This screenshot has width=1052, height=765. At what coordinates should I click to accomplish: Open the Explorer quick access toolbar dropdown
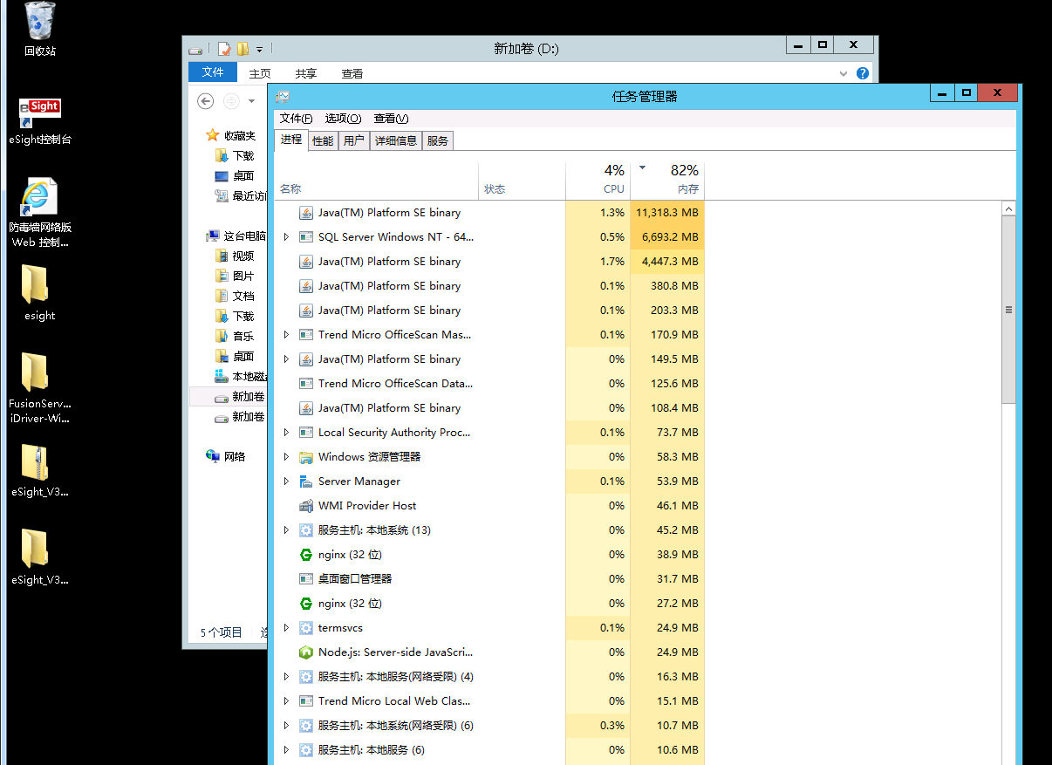[259, 50]
